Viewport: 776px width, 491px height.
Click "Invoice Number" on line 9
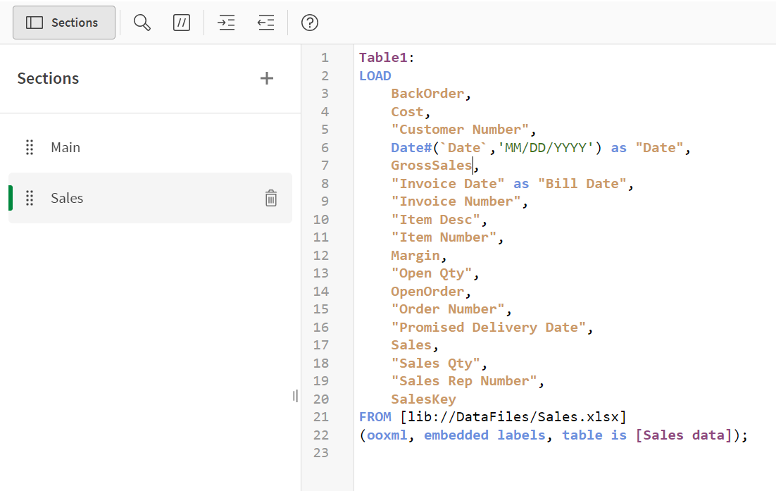point(456,201)
